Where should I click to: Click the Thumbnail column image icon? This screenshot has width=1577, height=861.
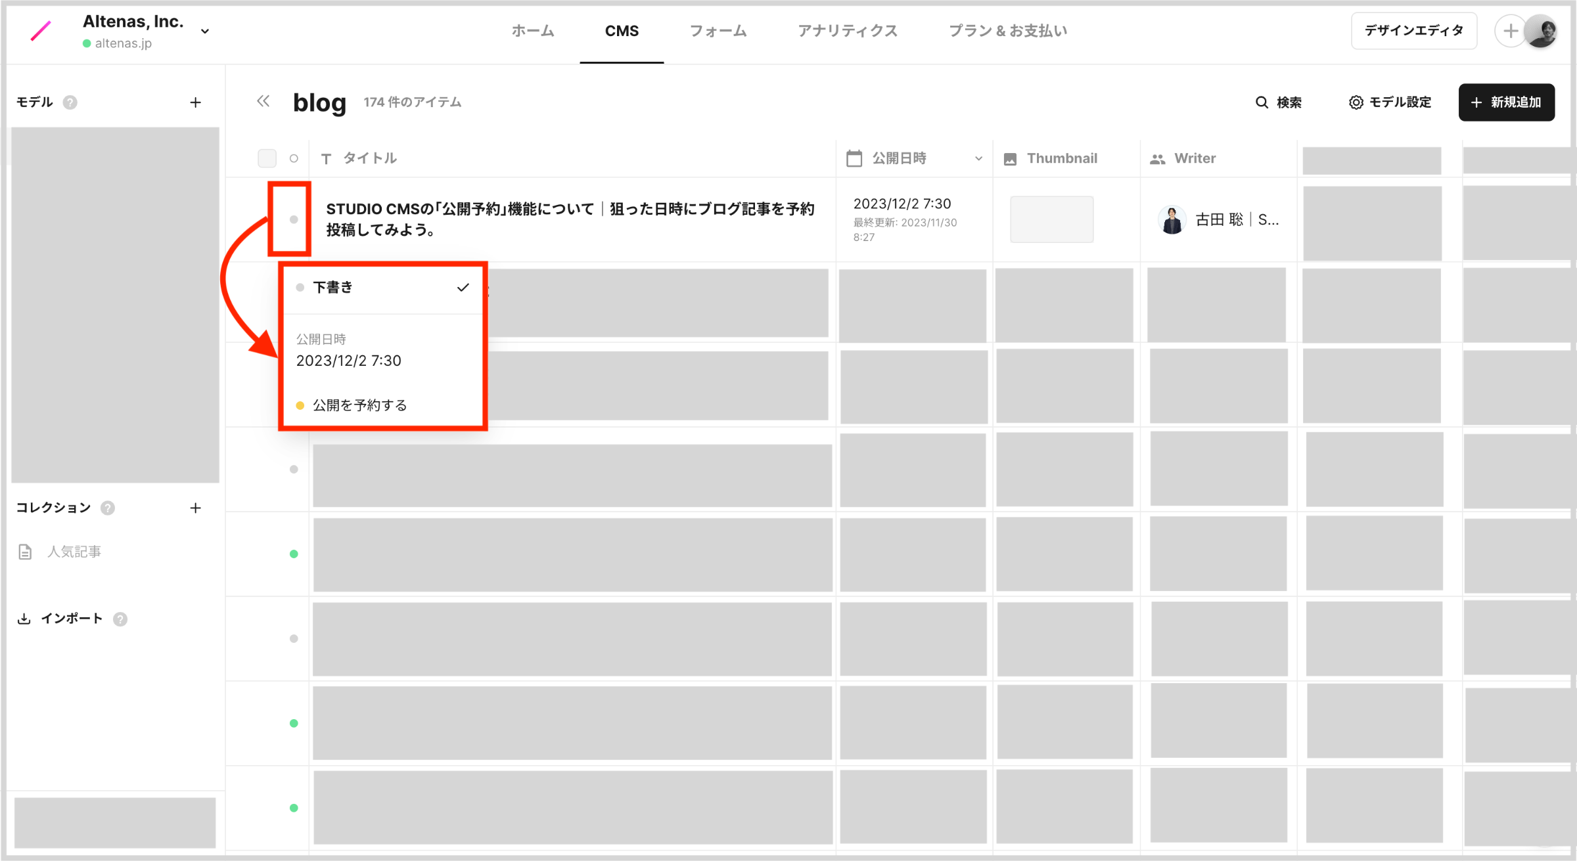pyautogui.click(x=1011, y=159)
